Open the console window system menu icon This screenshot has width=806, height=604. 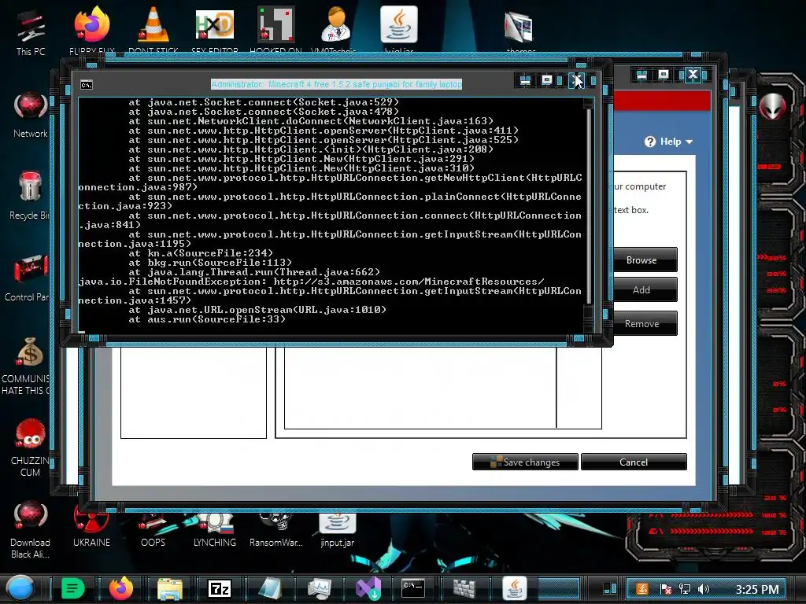87,85
